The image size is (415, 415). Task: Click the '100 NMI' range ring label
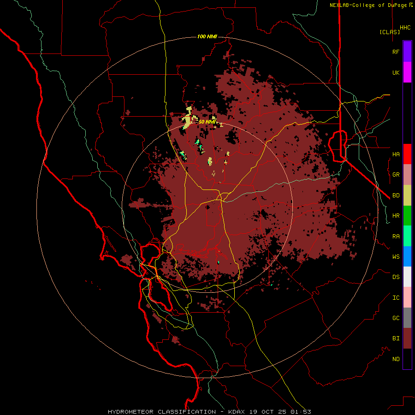pos(207,36)
